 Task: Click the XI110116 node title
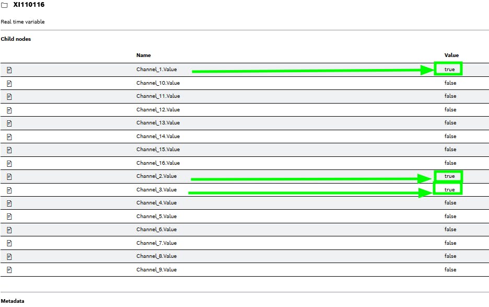coord(29,5)
